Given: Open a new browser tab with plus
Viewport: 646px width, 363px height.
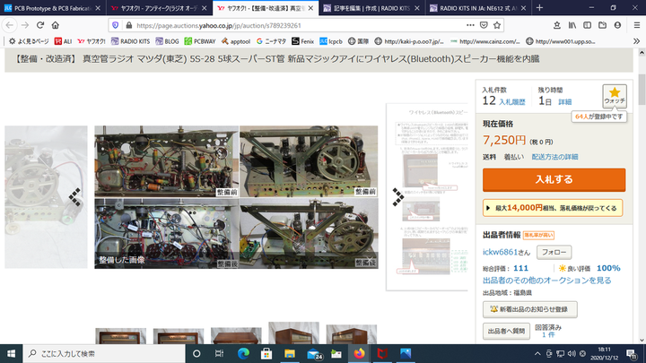Looking at the screenshot, I should coord(539,7).
